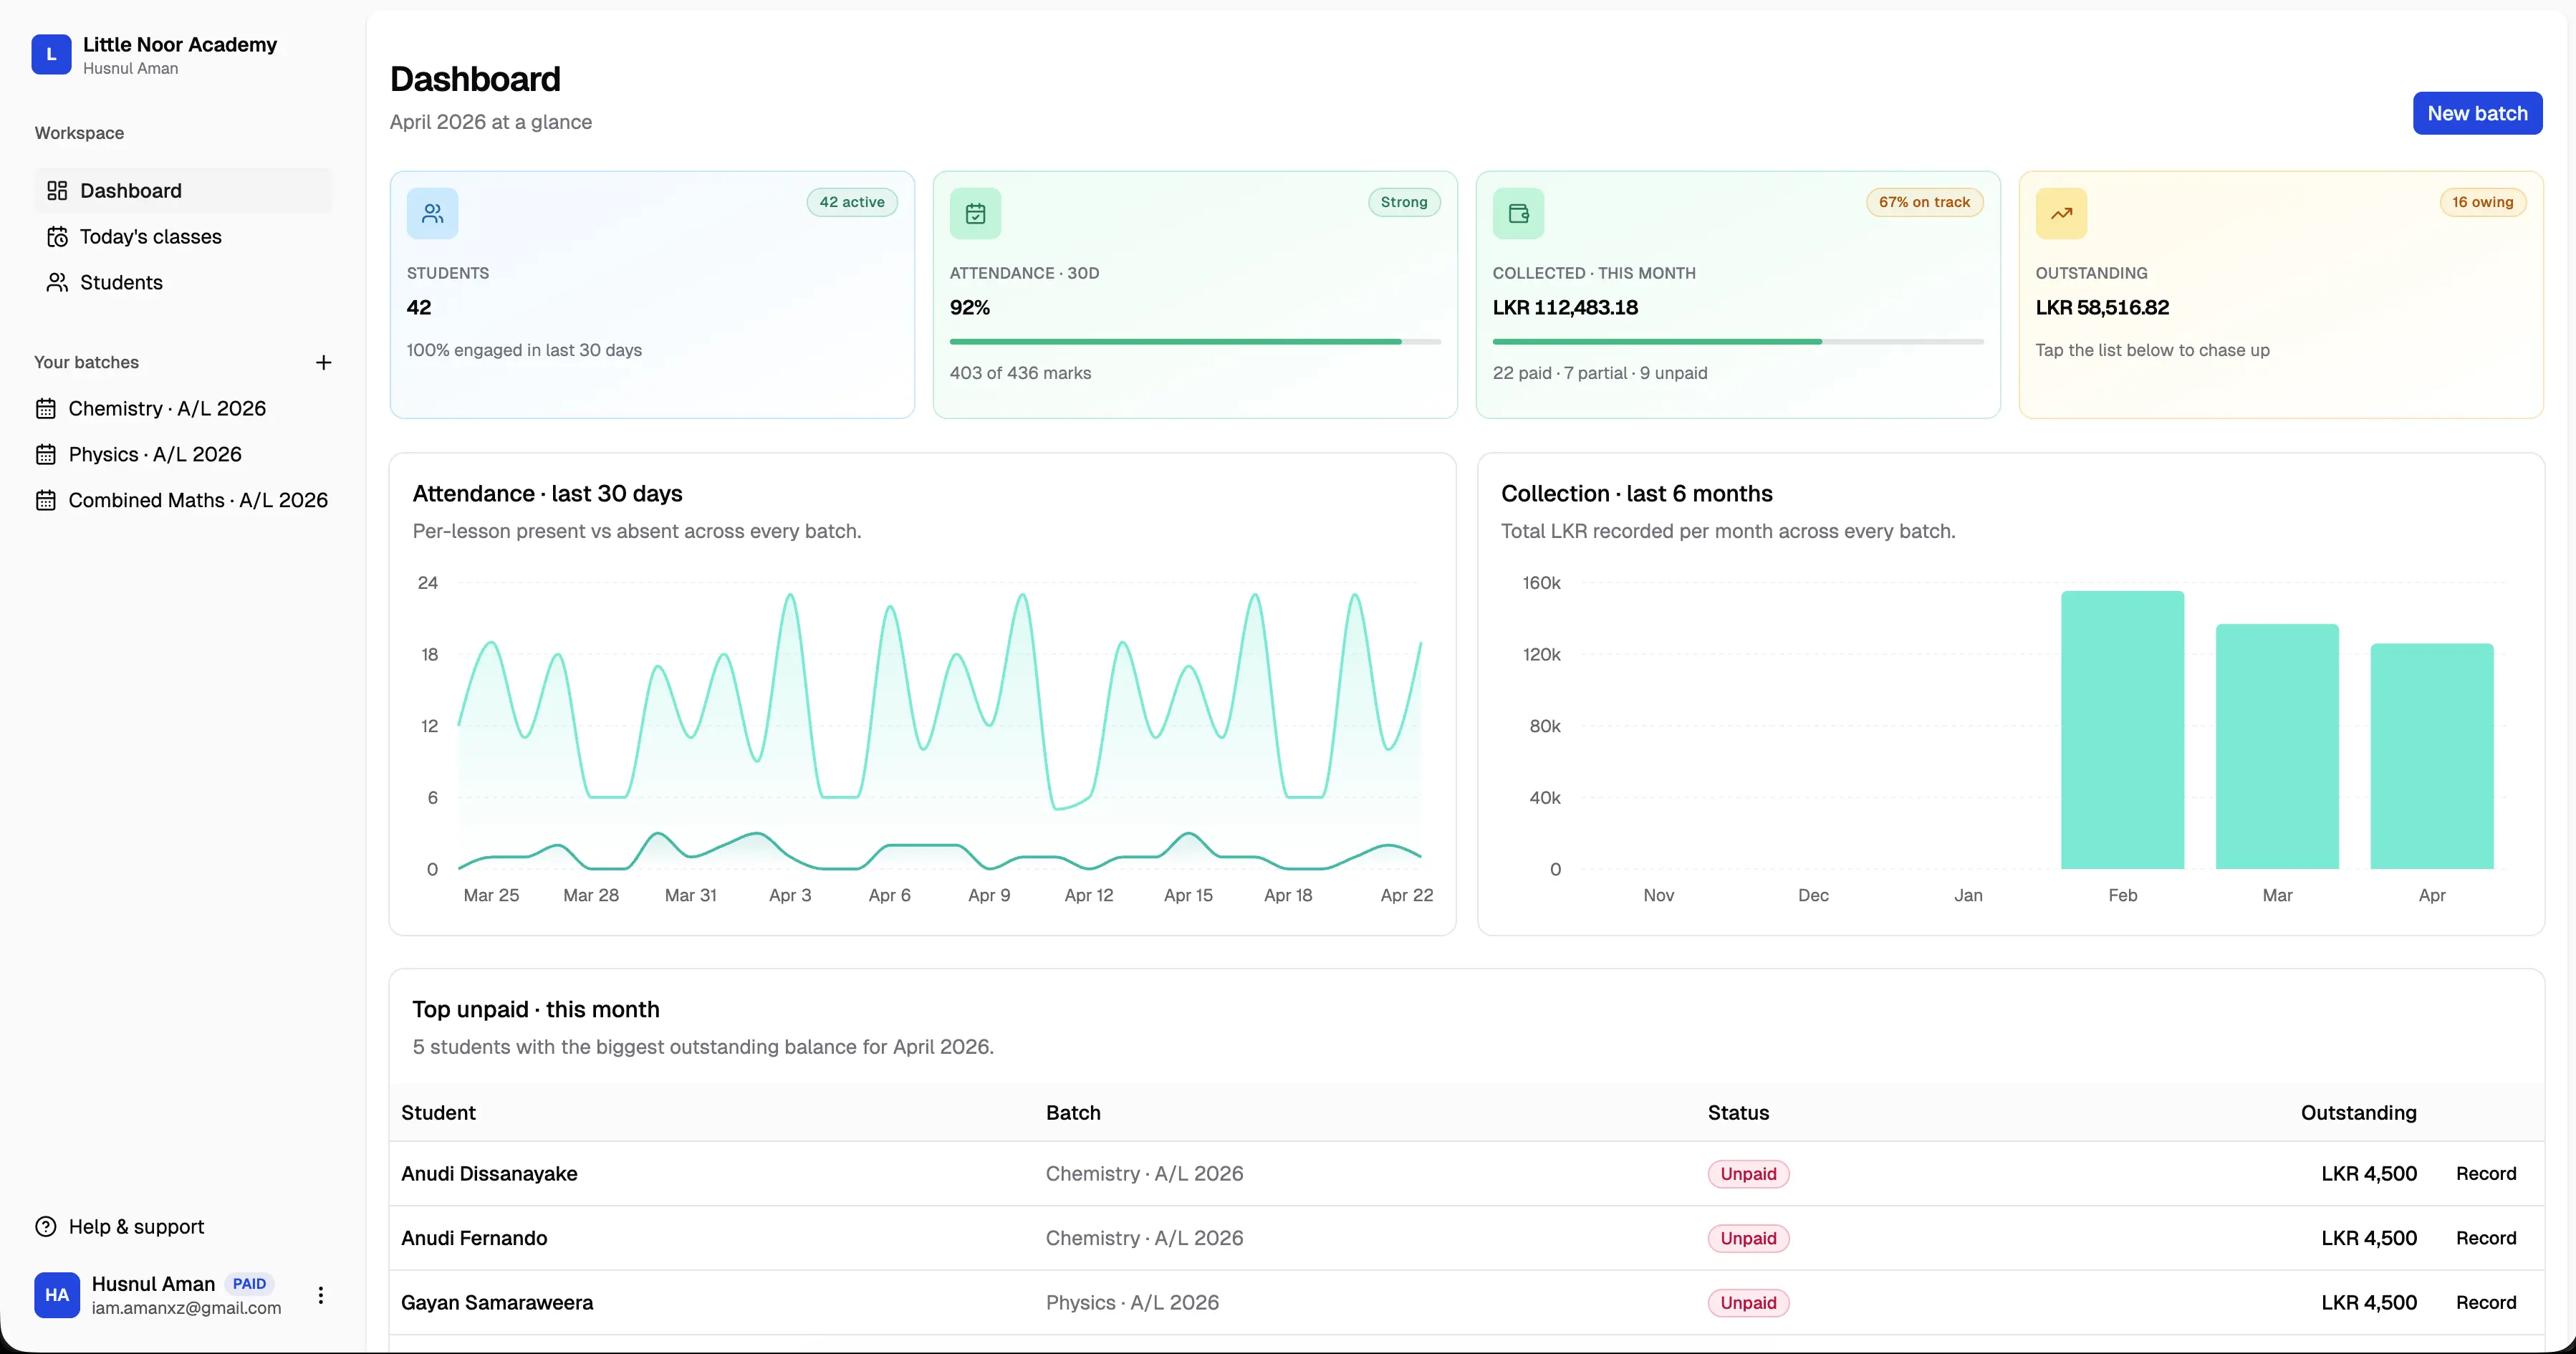The width and height of the screenshot is (2576, 1354).
Task: Click the Students people icon in sidebar
Action: tap(57, 283)
